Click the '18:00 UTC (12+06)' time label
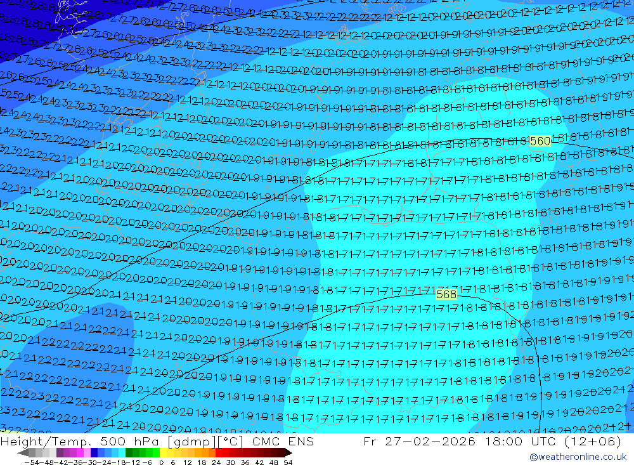 tap(553, 442)
